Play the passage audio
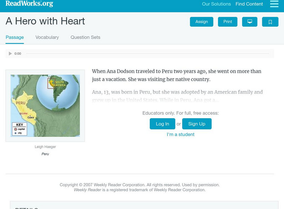Viewport: 284px width, 209px height. point(10,54)
